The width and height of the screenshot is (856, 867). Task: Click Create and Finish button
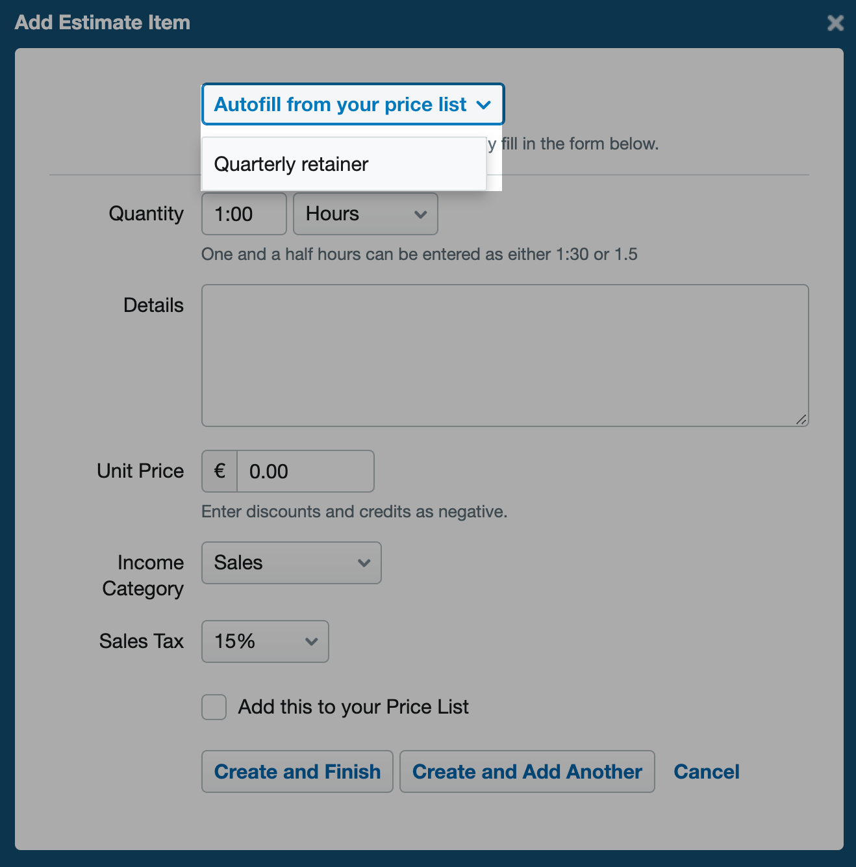(x=297, y=771)
